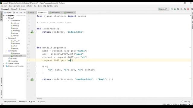Click the gutter template icon on line 6
Viewport: 193px width, 108px height.
tap(32, 32)
